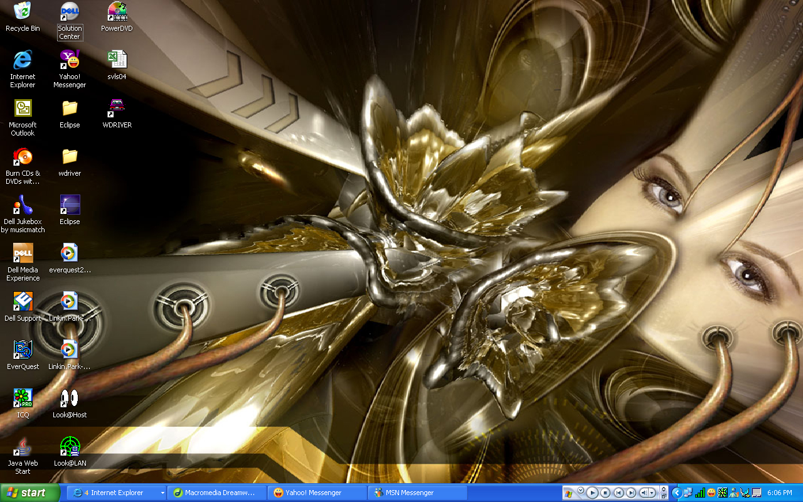This screenshot has width=803, height=502.
Task: Select Burn CDs & DVDs desktop icon
Action: pyautogui.click(x=23, y=166)
